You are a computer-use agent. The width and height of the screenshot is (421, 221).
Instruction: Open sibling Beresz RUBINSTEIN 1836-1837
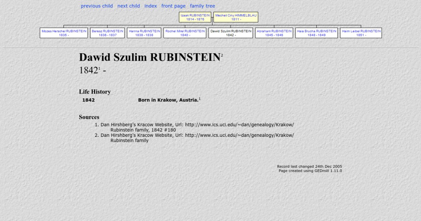[107, 33]
